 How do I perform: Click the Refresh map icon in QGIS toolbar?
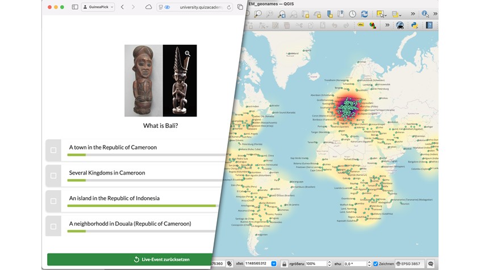click(x=364, y=14)
